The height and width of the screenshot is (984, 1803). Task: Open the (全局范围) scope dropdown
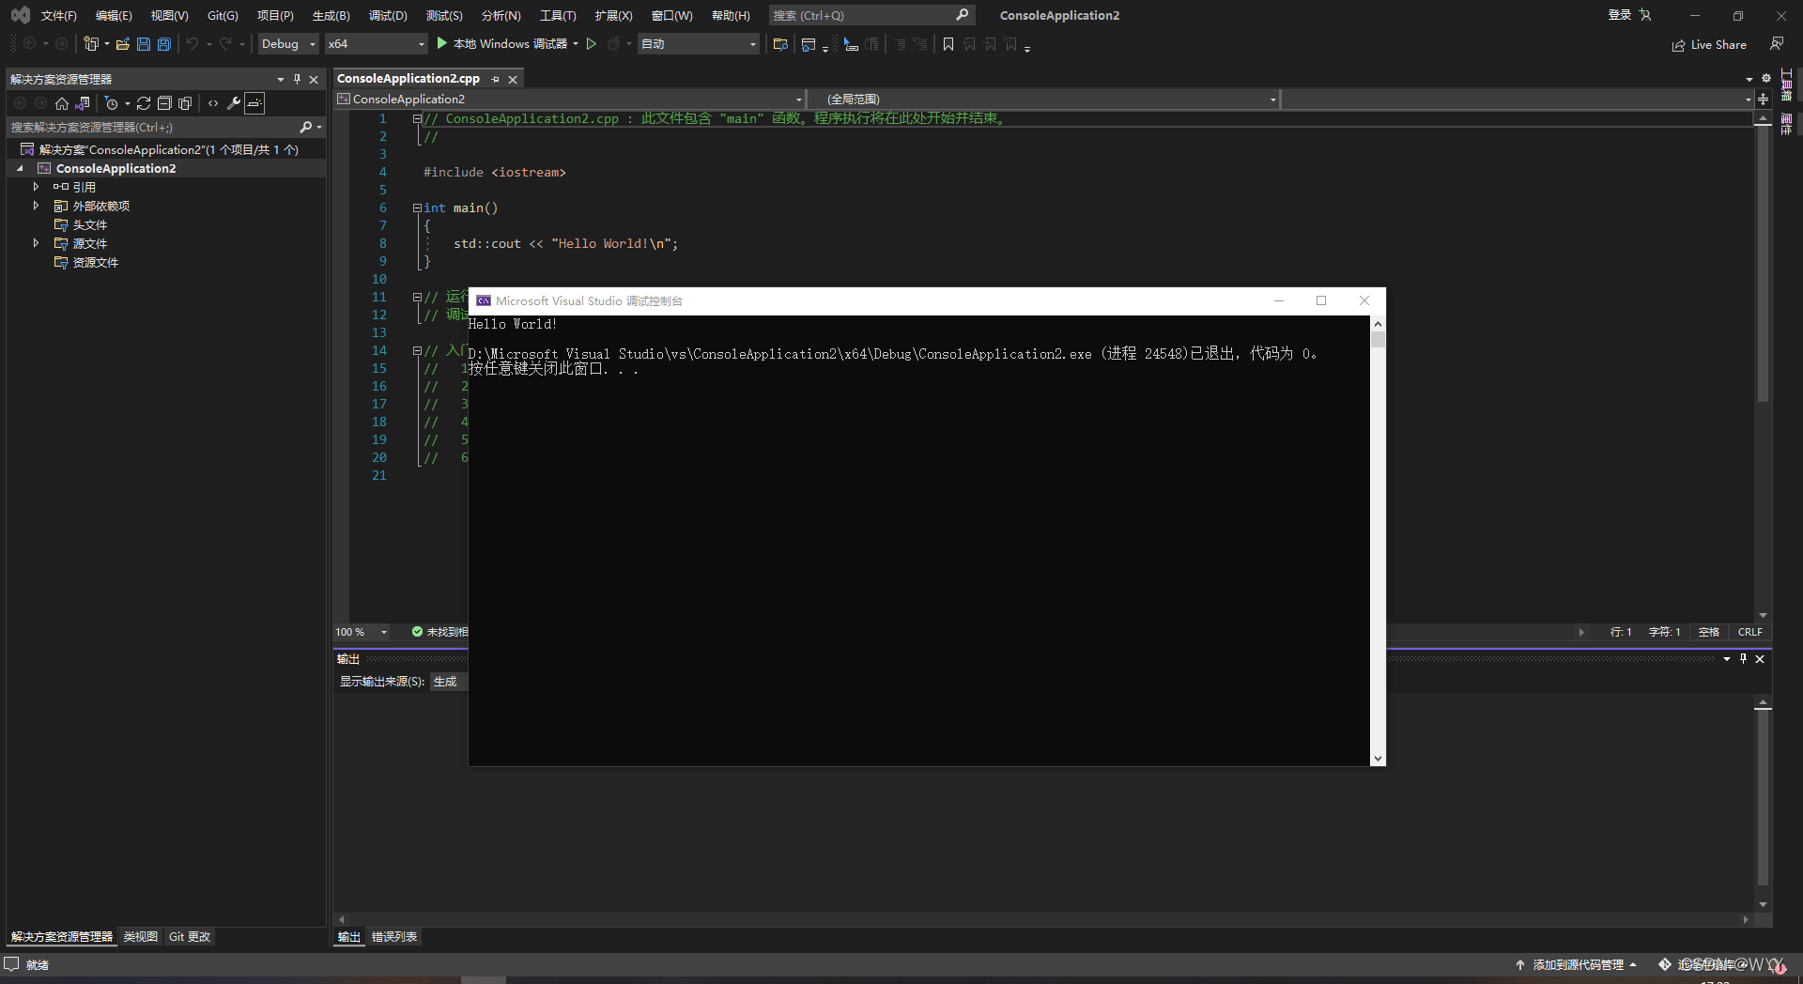(x=1044, y=99)
